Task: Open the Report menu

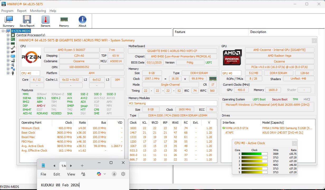Action: coord(22,11)
